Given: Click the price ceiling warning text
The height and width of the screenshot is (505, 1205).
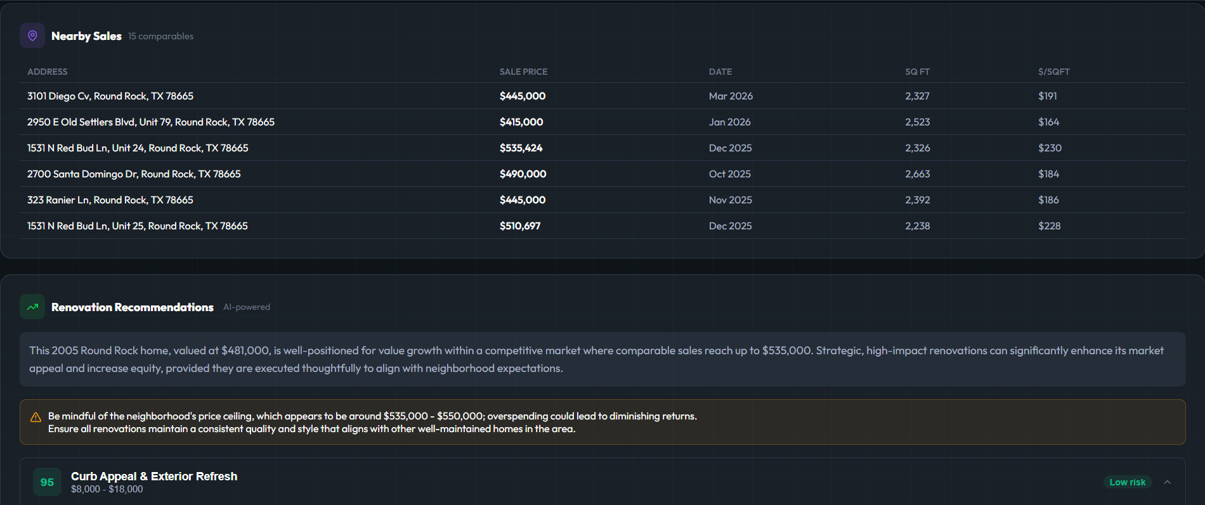Looking at the screenshot, I should pyautogui.click(x=372, y=422).
